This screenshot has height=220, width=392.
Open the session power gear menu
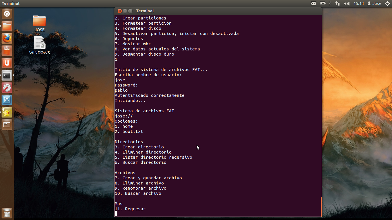click(x=387, y=3)
